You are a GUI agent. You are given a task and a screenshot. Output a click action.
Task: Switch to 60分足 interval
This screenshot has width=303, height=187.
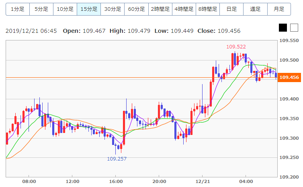pyautogui.click(x=136, y=9)
